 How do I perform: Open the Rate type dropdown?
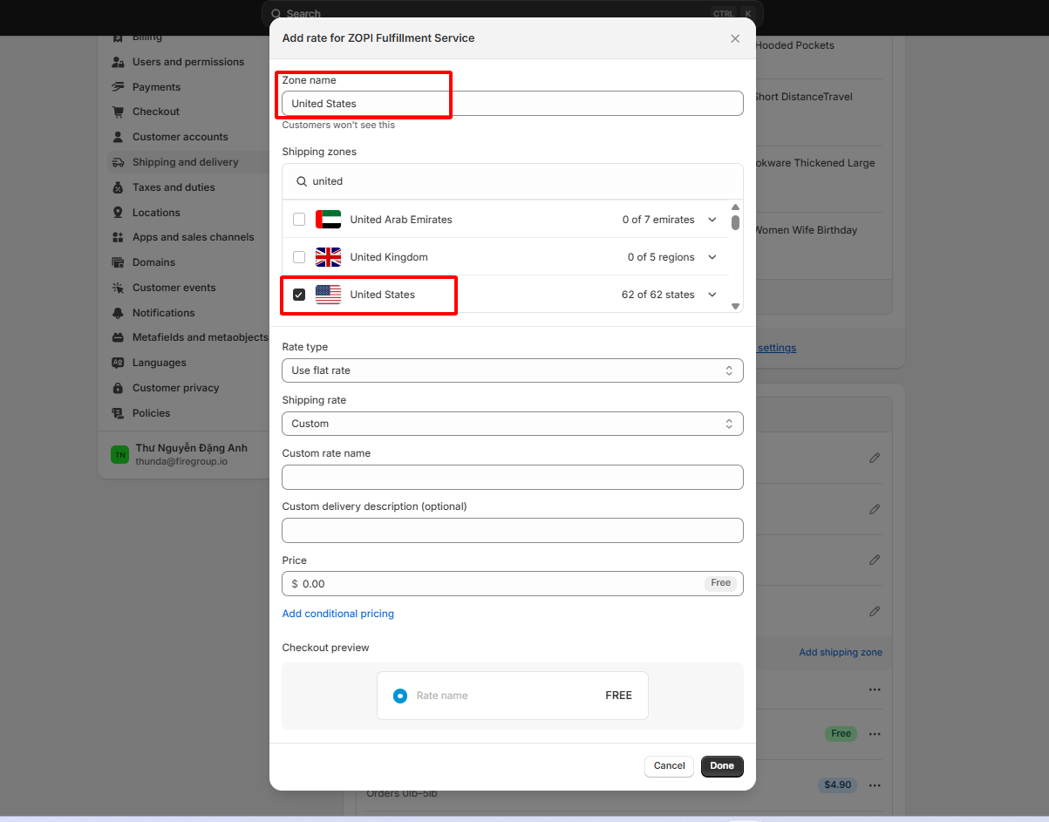click(x=512, y=370)
